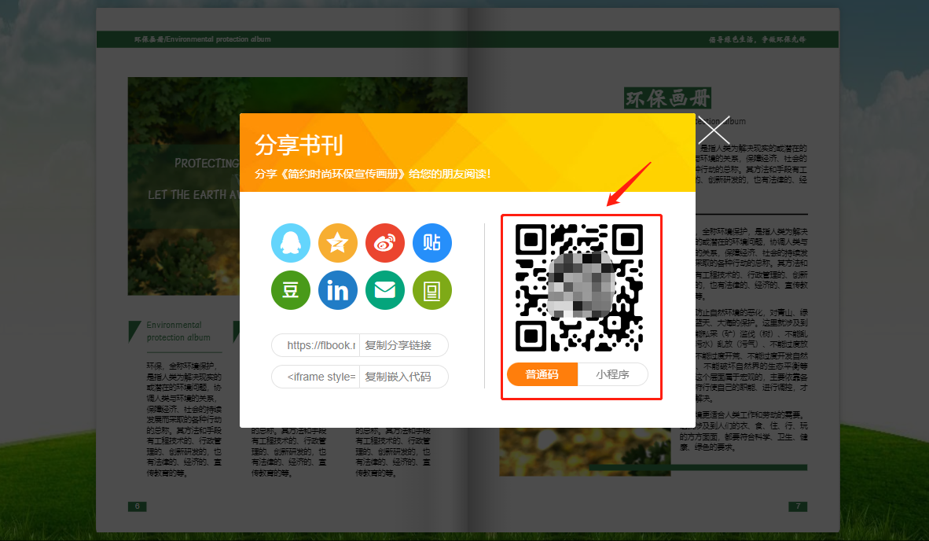This screenshot has width=929, height=541.
Task: Click the golden photo on right page
Action: pos(585,451)
